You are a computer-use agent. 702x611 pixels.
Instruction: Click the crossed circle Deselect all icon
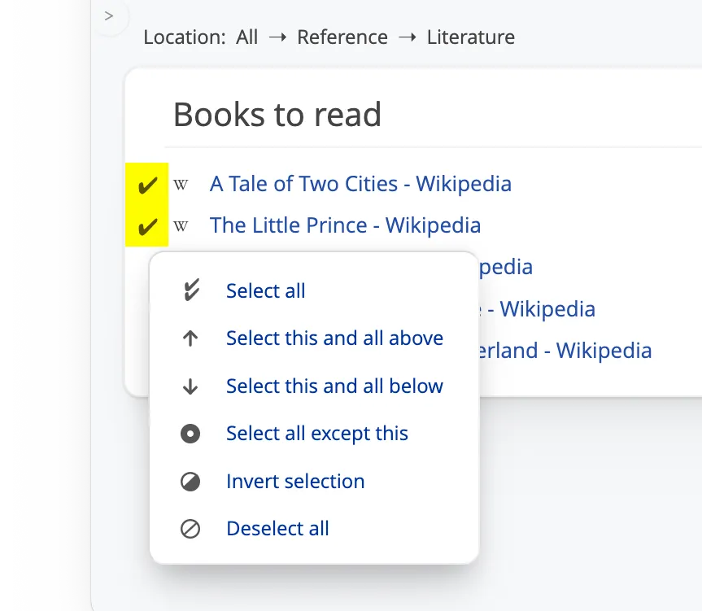pyautogui.click(x=190, y=529)
